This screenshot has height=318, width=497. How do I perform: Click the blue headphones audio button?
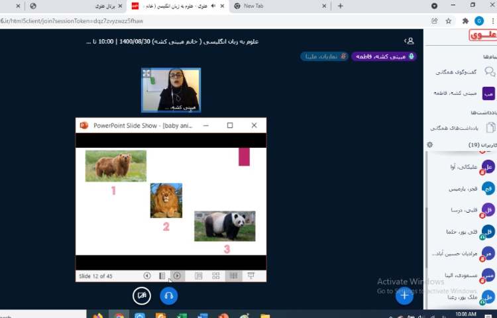[x=169, y=296]
